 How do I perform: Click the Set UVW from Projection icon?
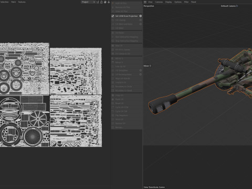113,16
